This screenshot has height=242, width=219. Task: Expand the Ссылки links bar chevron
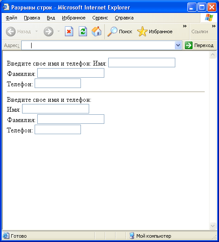[214, 26]
